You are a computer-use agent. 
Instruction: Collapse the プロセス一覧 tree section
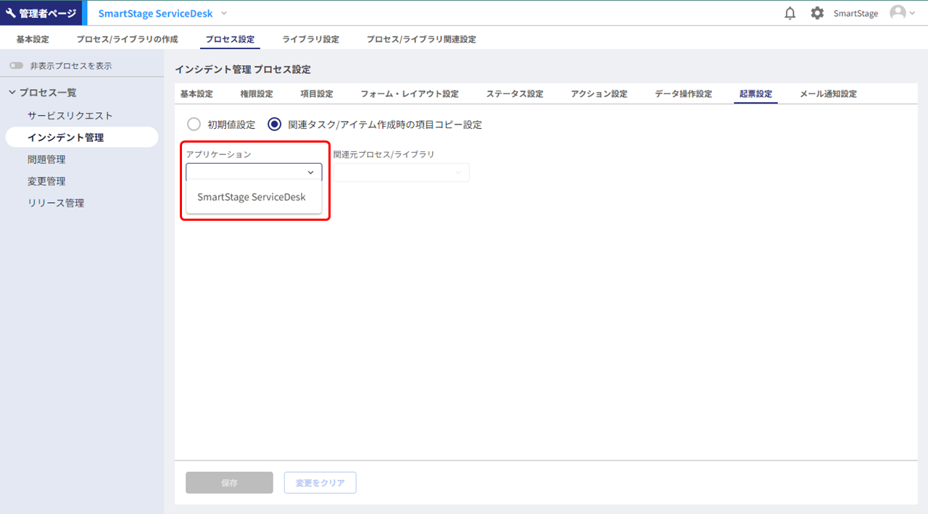12,93
